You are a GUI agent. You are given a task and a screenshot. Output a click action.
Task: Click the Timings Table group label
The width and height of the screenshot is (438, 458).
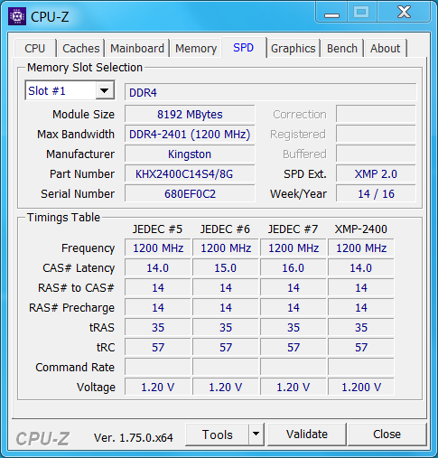click(x=63, y=218)
